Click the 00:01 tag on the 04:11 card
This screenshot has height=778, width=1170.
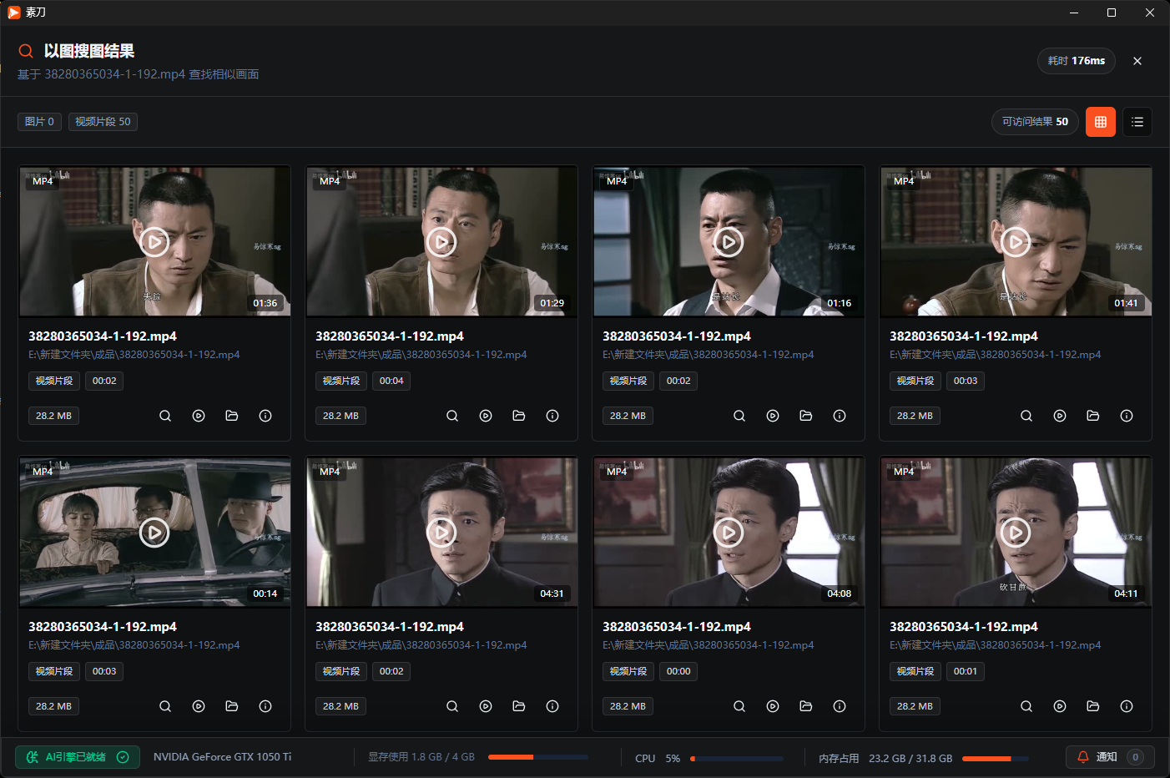(966, 671)
